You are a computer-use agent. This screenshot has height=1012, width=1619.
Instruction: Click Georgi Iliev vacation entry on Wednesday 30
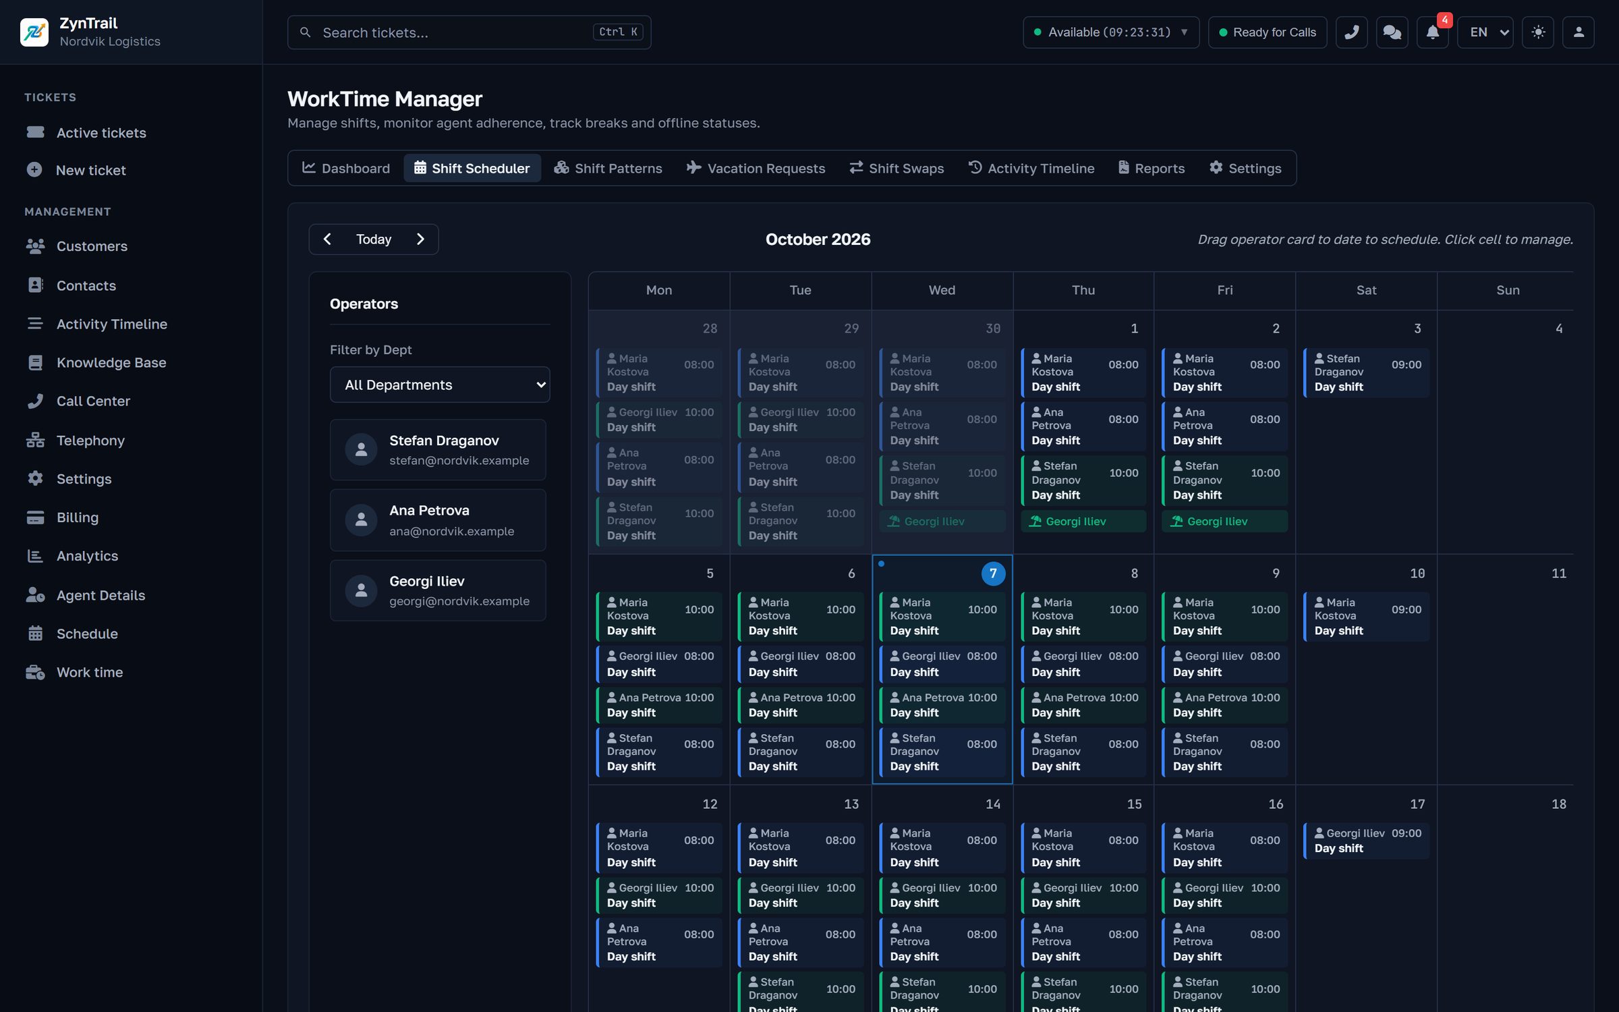[x=942, y=522]
